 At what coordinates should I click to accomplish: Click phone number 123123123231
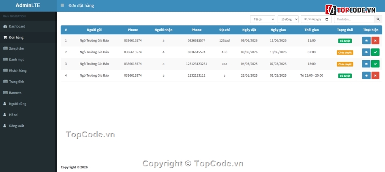tap(197, 64)
